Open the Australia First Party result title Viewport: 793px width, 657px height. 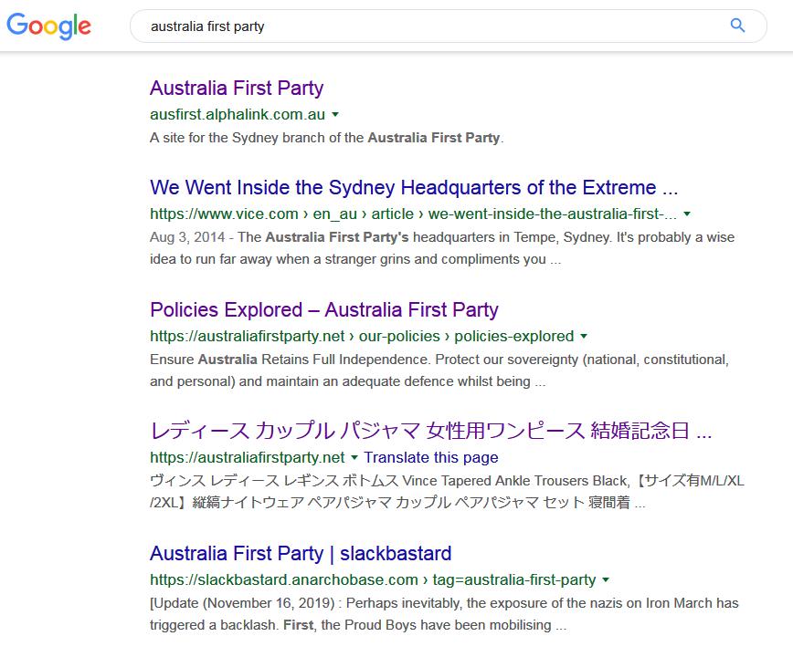(x=237, y=89)
